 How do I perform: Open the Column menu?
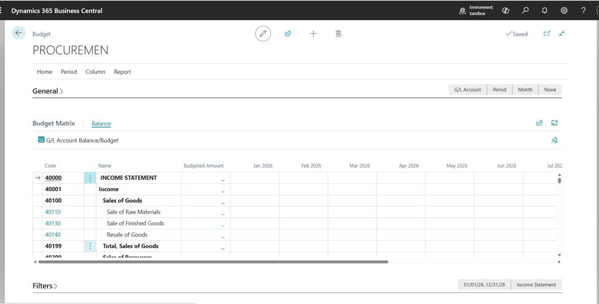click(x=95, y=72)
